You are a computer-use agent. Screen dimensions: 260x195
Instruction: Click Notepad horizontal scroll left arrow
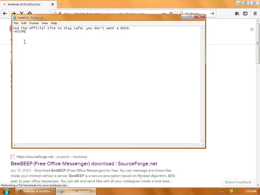15,145
